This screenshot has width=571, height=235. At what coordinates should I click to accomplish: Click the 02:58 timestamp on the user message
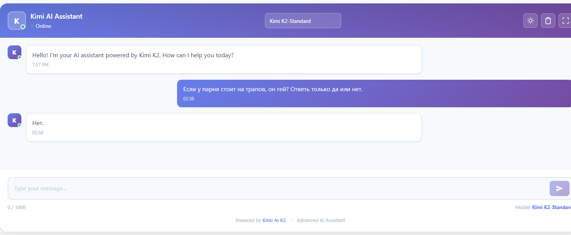(x=189, y=99)
